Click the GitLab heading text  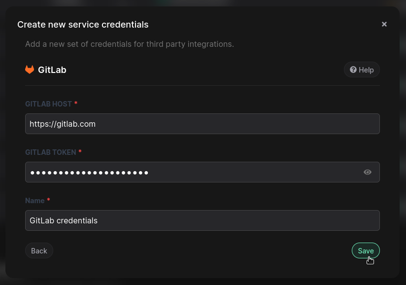click(x=52, y=70)
